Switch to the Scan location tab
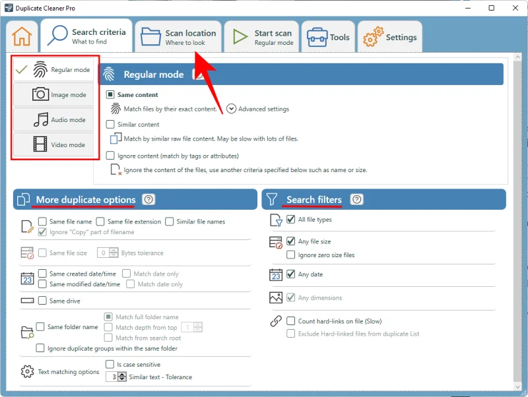528x397 pixels. point(178,37)
